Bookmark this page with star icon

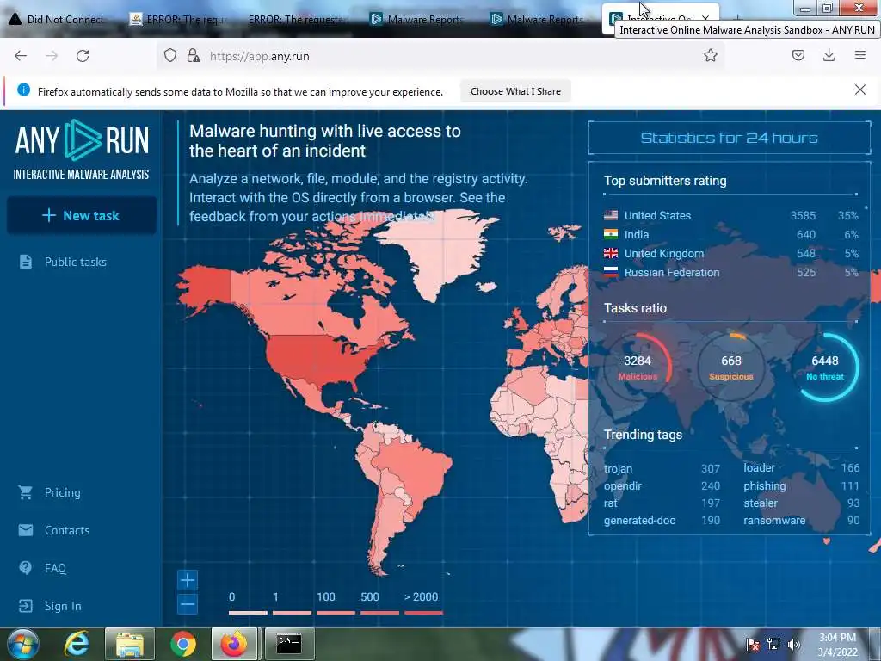coord(711,55)
